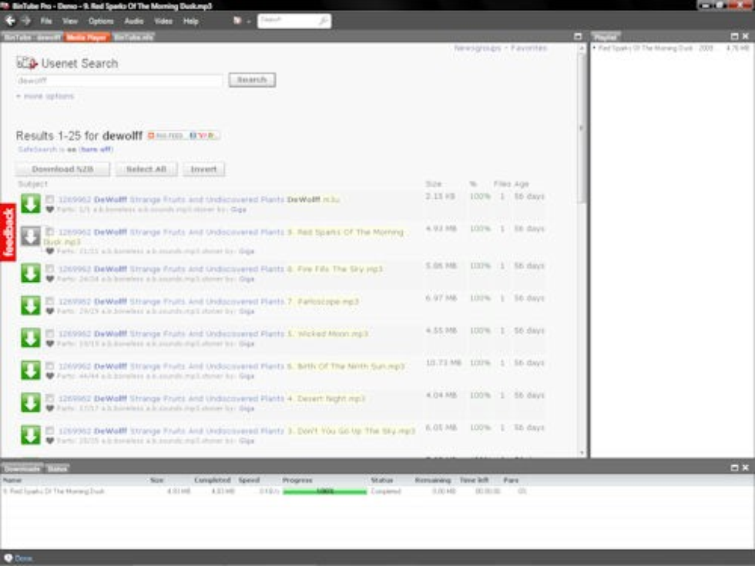Open the Help menu
The height and width of the screenshot is (566, 755).
point(191,22)
